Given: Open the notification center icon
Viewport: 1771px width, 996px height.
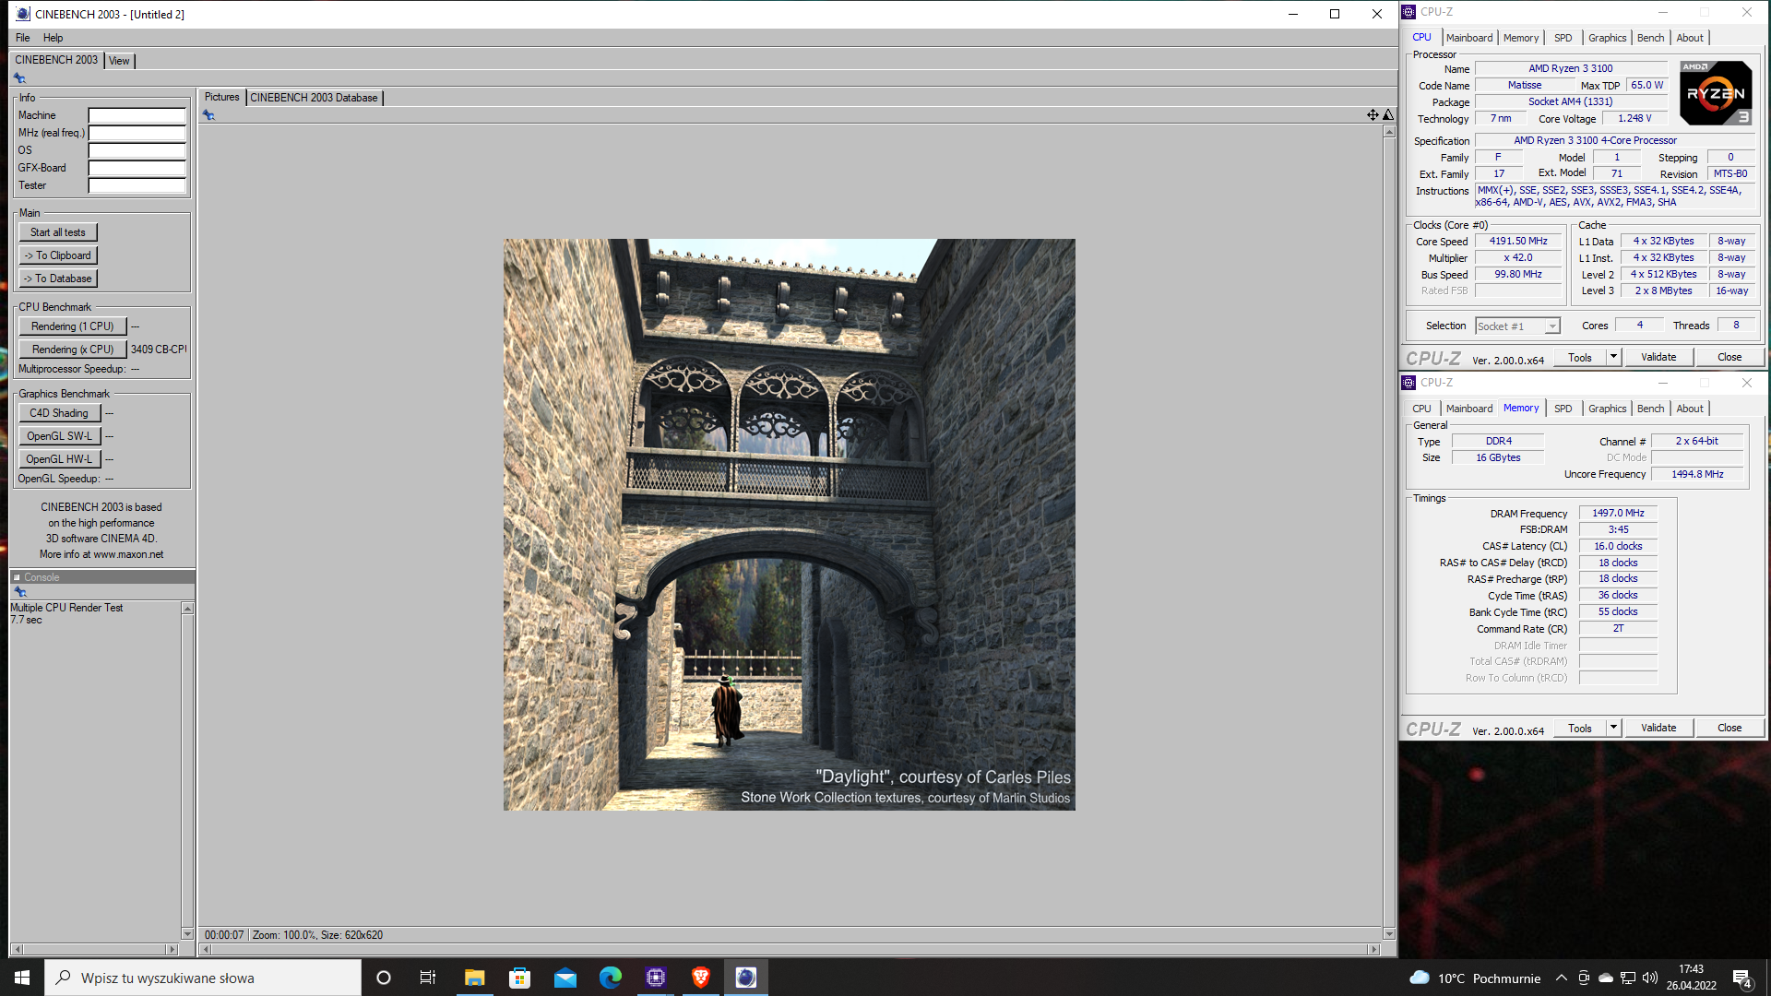Looking at the screenshot, I should 1742,978.
